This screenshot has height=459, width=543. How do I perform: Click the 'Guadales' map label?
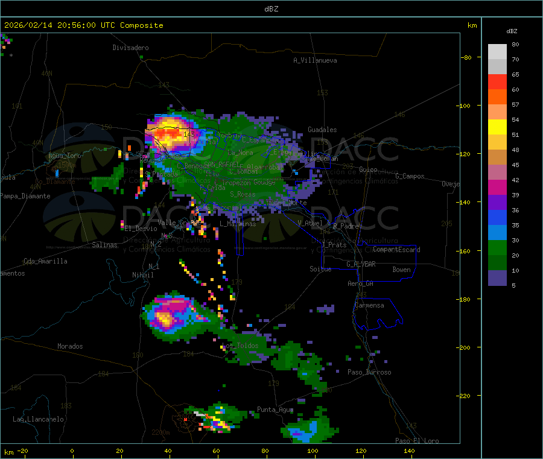click(x=322, y=130)
